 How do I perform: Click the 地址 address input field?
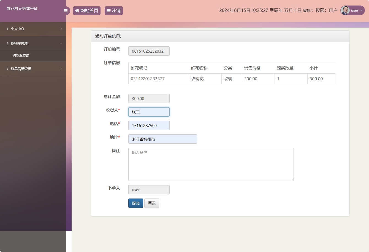[x=162, y=139]
